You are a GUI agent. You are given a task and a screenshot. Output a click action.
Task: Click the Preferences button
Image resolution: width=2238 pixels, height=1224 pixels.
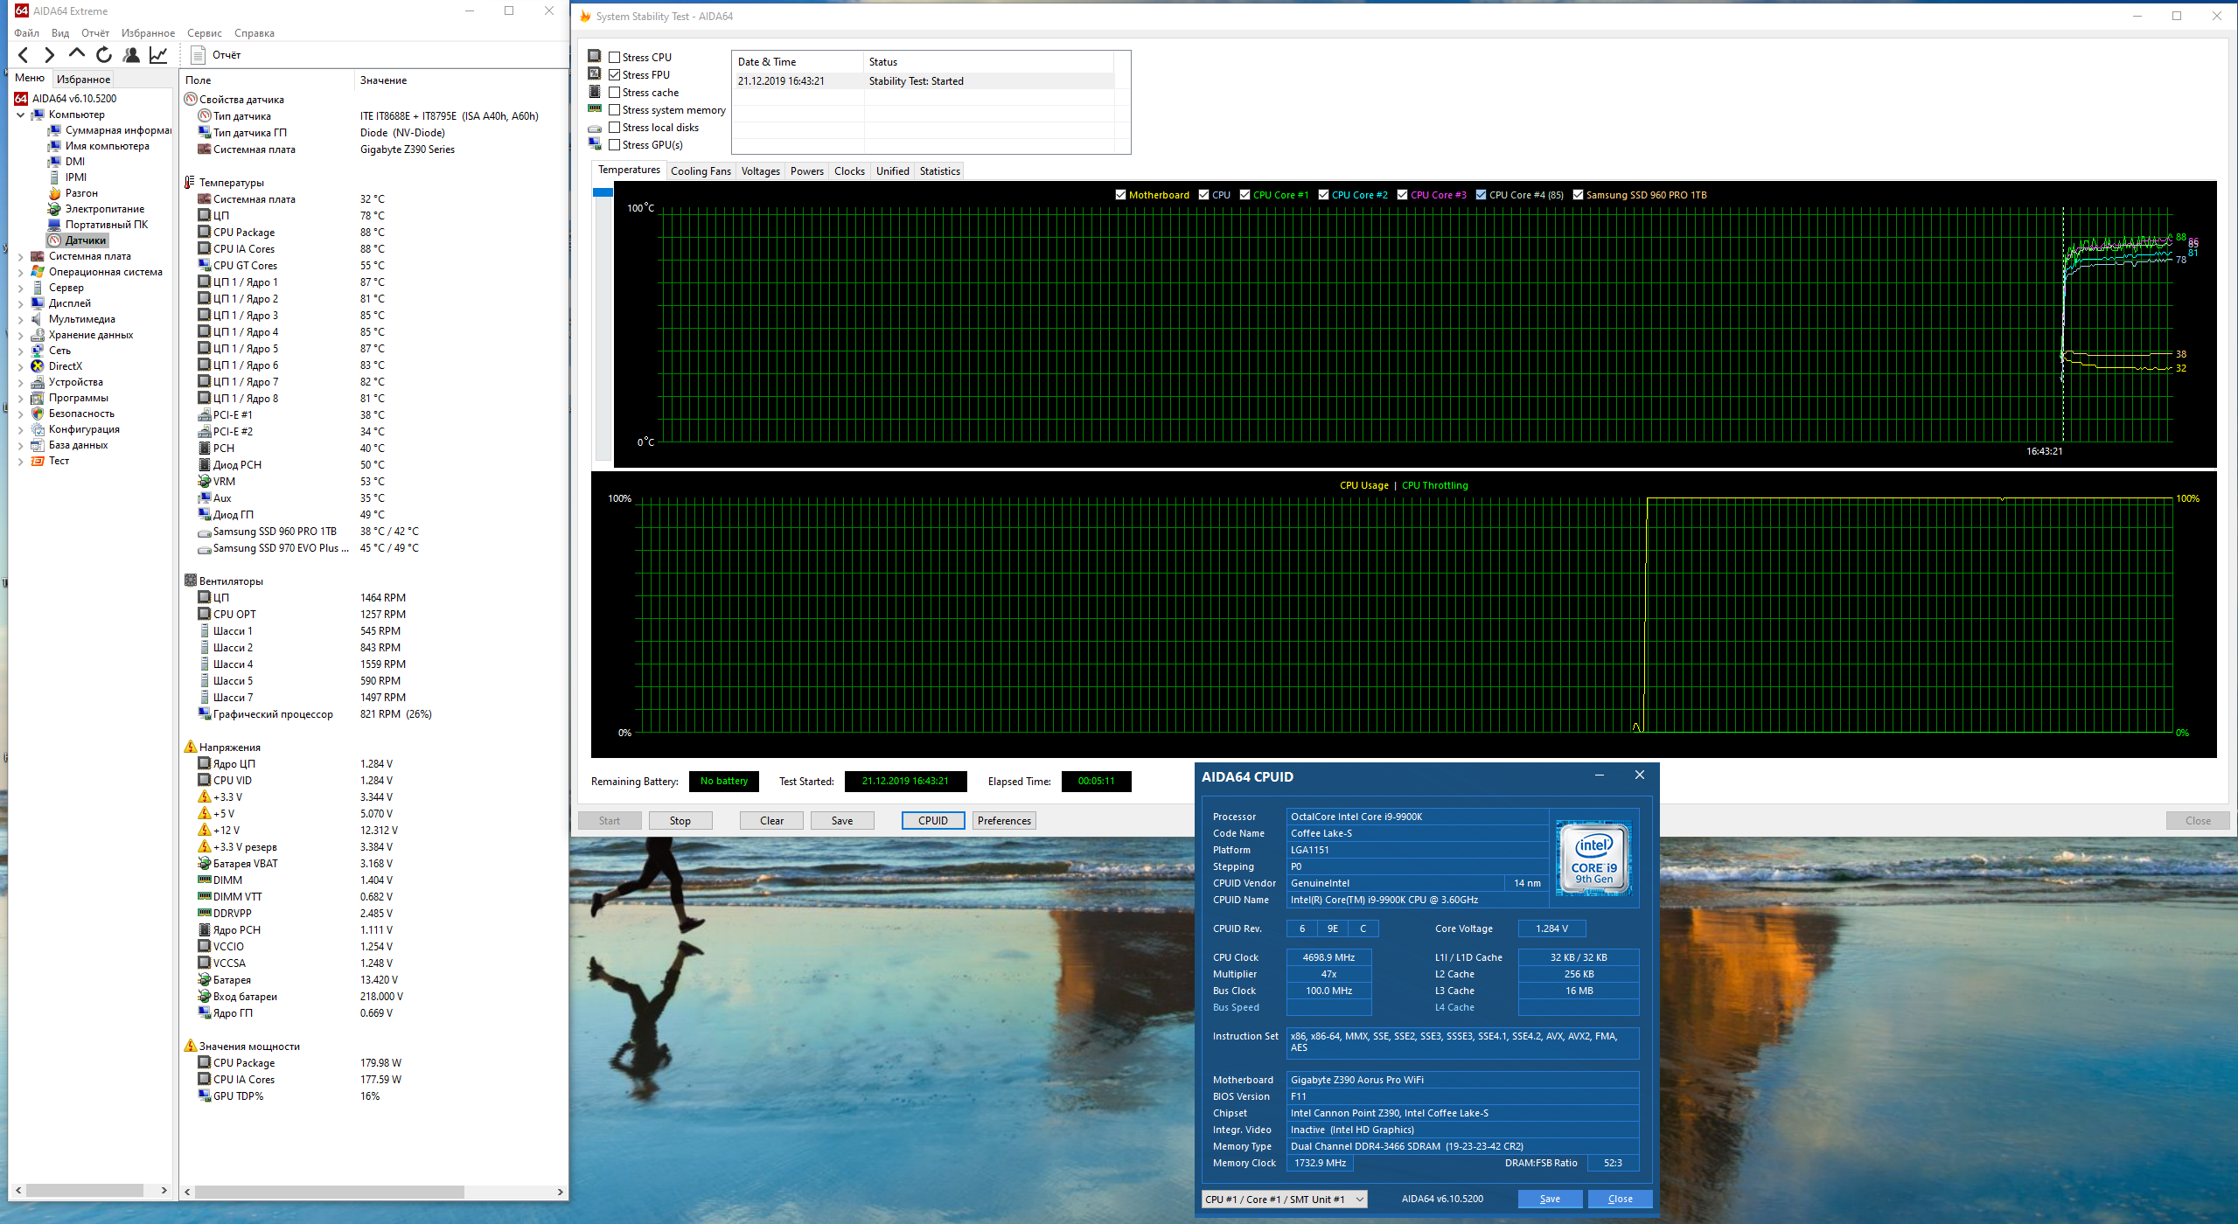click(1004, 821)
